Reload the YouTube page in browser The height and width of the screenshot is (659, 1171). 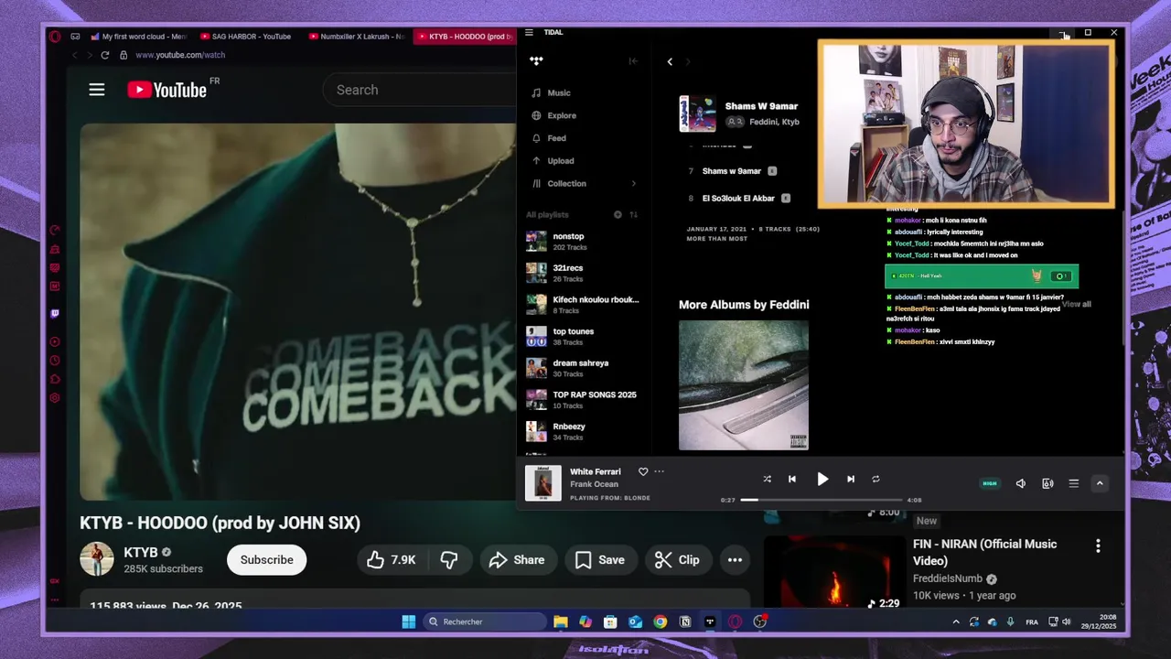click(x=105, y=55)
